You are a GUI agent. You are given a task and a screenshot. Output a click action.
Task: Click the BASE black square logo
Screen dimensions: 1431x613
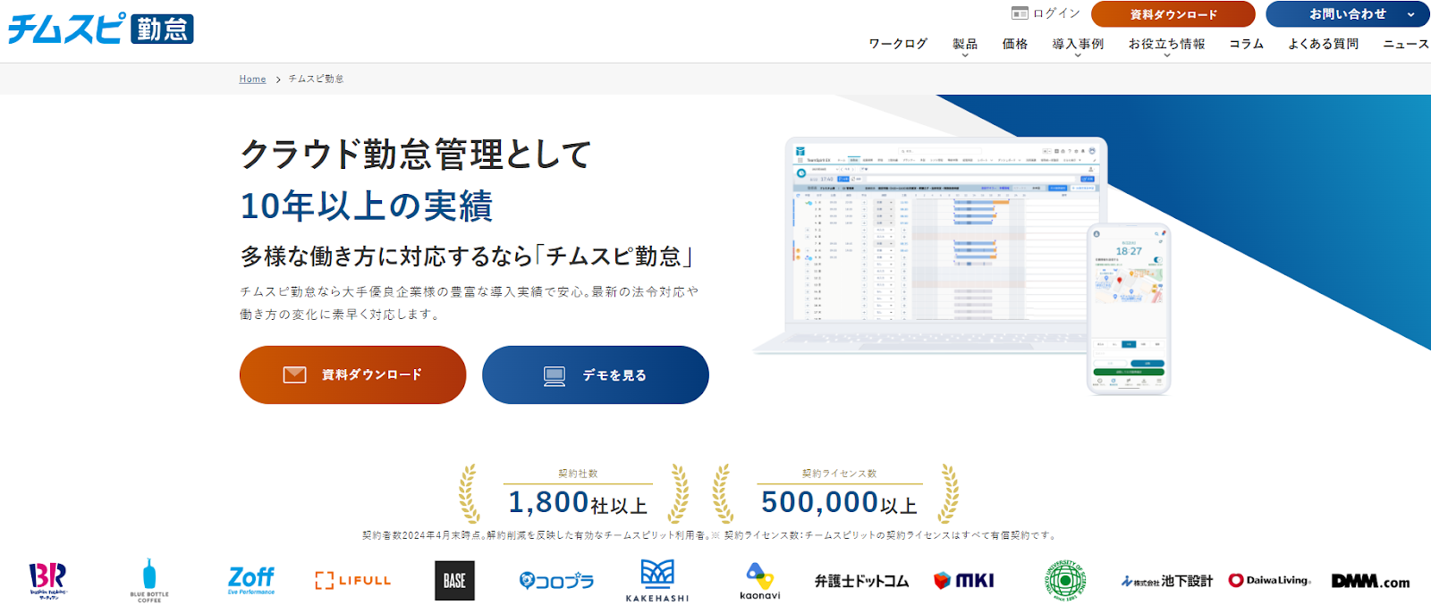[454, 581]
